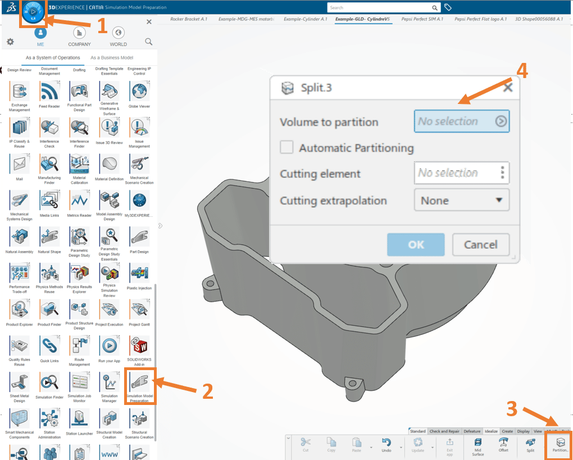573x460 pixels.
Task: Click the arrow in Volume to partition field
Action: [501, 121]
